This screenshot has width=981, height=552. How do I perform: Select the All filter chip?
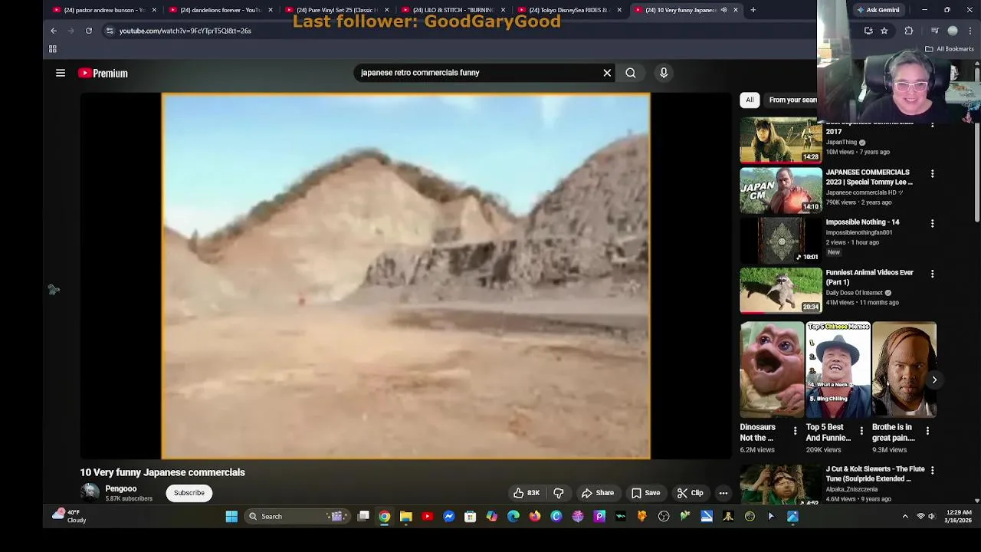pos(750,100)
